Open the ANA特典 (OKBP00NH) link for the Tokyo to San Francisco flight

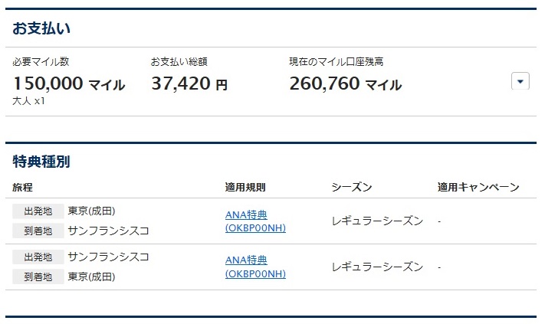254,221
